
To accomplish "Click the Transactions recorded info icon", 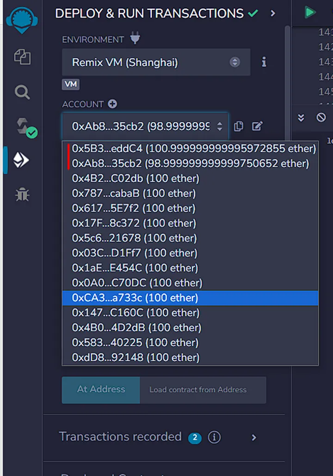I will point(214,437).
